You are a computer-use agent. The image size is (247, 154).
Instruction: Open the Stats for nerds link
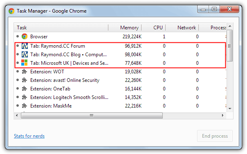(x=29, y=136)
